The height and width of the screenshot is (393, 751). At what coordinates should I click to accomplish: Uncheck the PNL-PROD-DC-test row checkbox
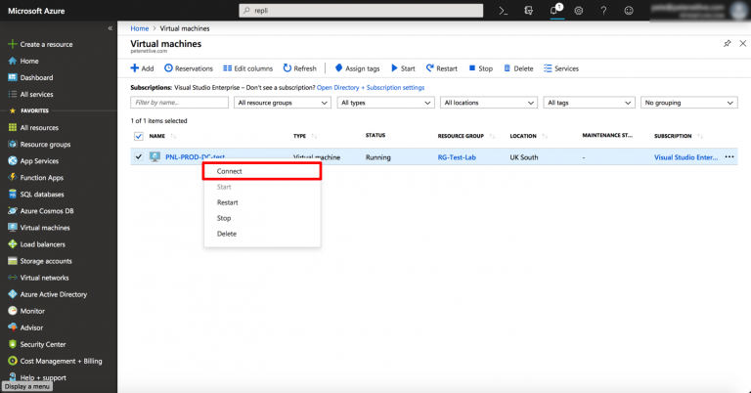[x=139, y=156]
